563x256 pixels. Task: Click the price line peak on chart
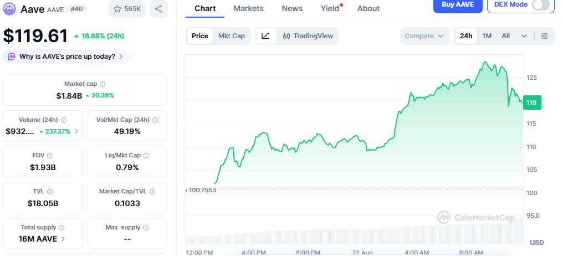pyautogui.click(x=485, y=62)
